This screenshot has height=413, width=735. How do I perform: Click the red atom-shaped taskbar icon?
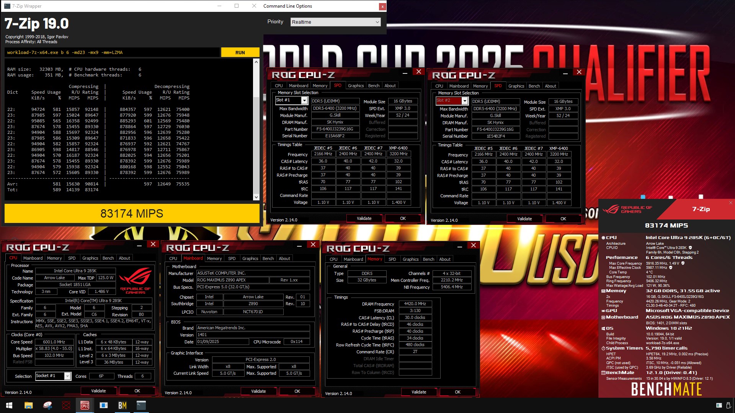(x=66, y=405)
